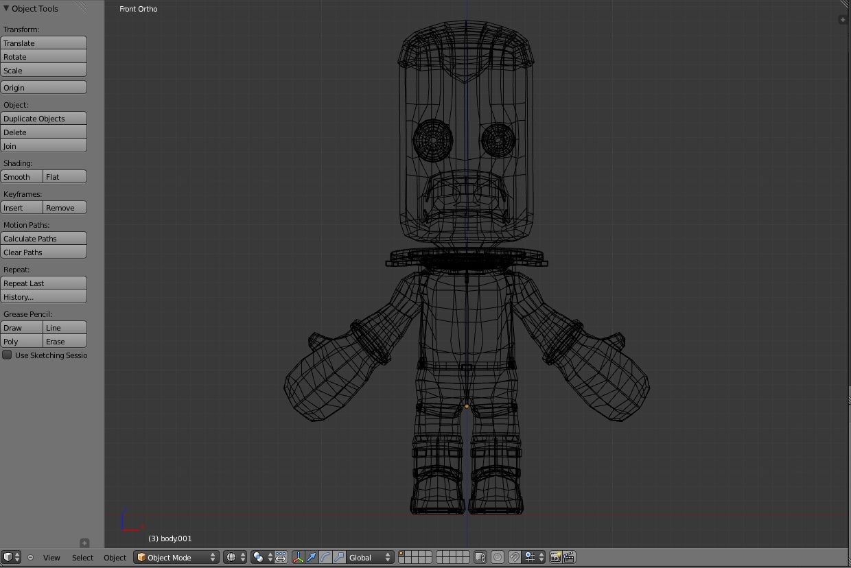The height and width of the screenshot is (568, 851).
Task: Open the region with the plus icon top-right
Action: pyautogui.click(x=842, y=19)
